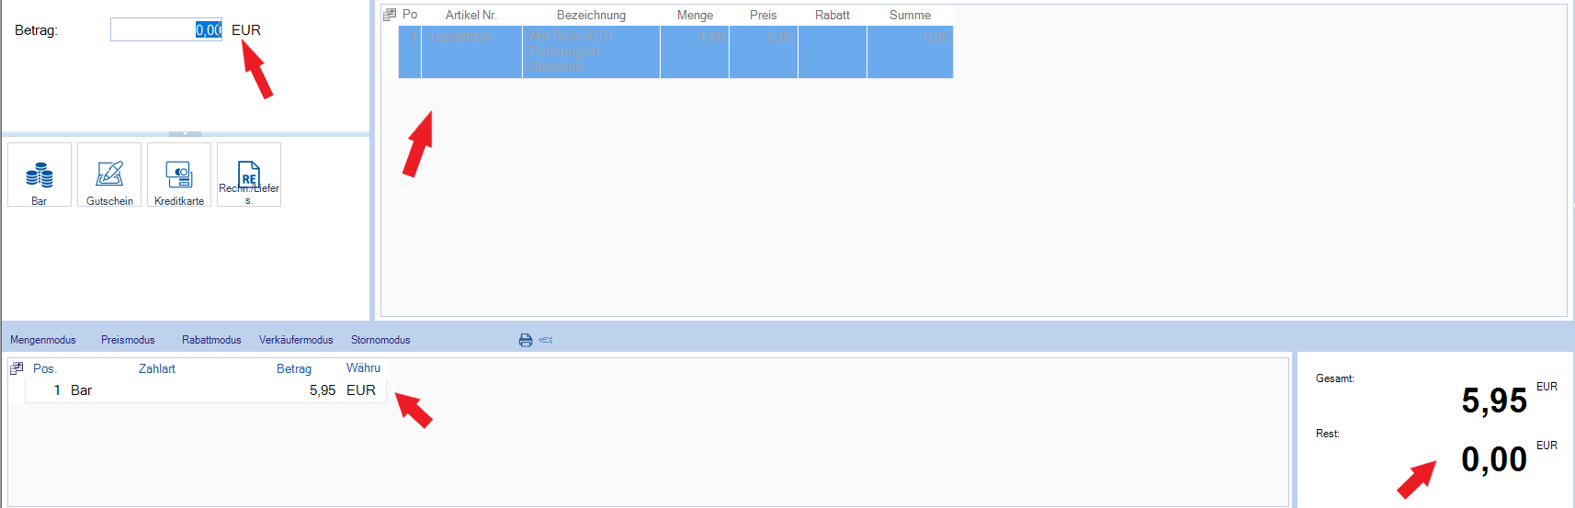Activate Preismodus
1575x508 pixels.
tap(128, 340)
